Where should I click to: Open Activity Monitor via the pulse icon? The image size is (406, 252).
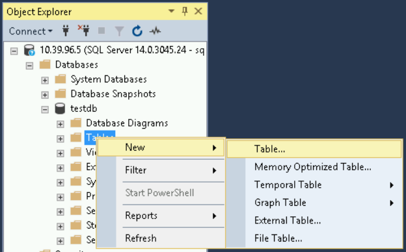coord(155,31)
